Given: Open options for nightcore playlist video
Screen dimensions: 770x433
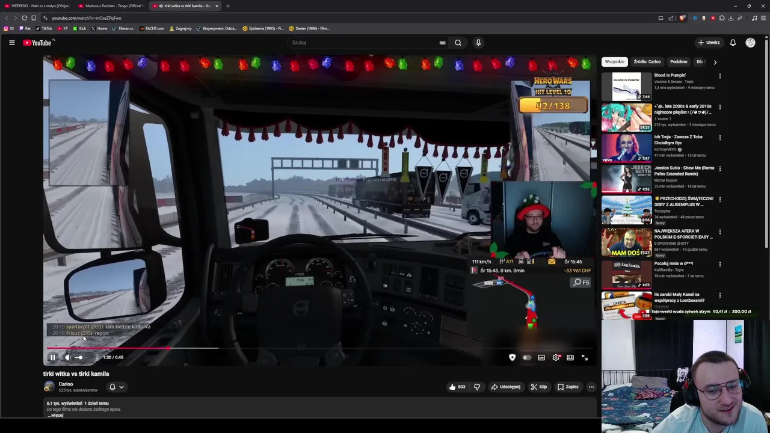Looking at the screenshot, I should pos(719,107).
